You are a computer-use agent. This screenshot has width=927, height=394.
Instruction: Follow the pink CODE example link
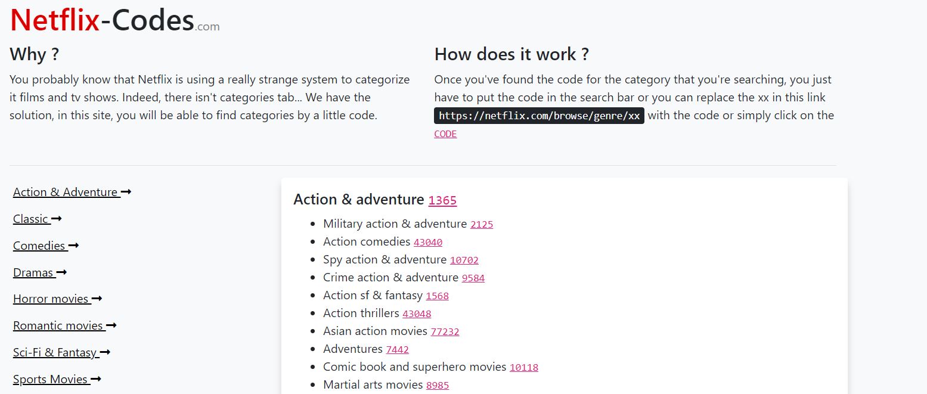[x=445, y=134]
